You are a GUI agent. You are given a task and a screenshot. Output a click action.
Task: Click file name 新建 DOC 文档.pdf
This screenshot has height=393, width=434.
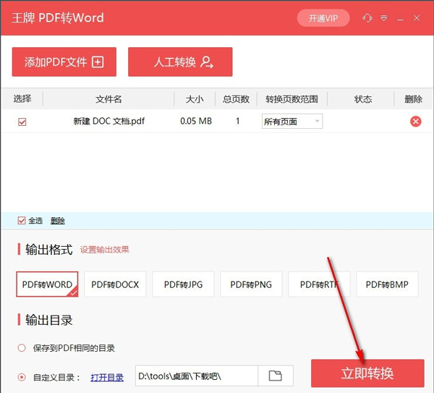pos(109,121)
